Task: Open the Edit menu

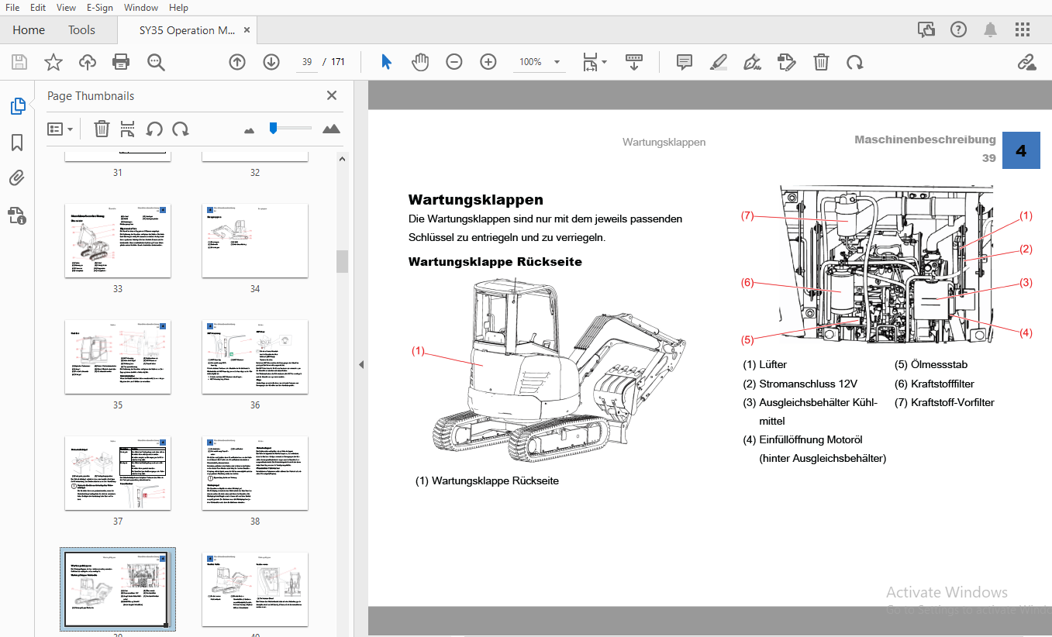Action: (38, 8)
